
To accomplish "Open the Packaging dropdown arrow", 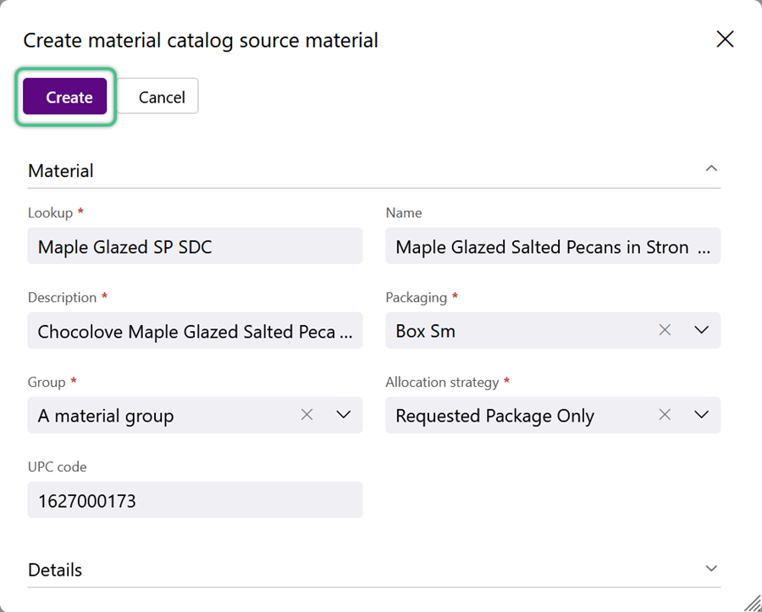I will coord(701,330).
